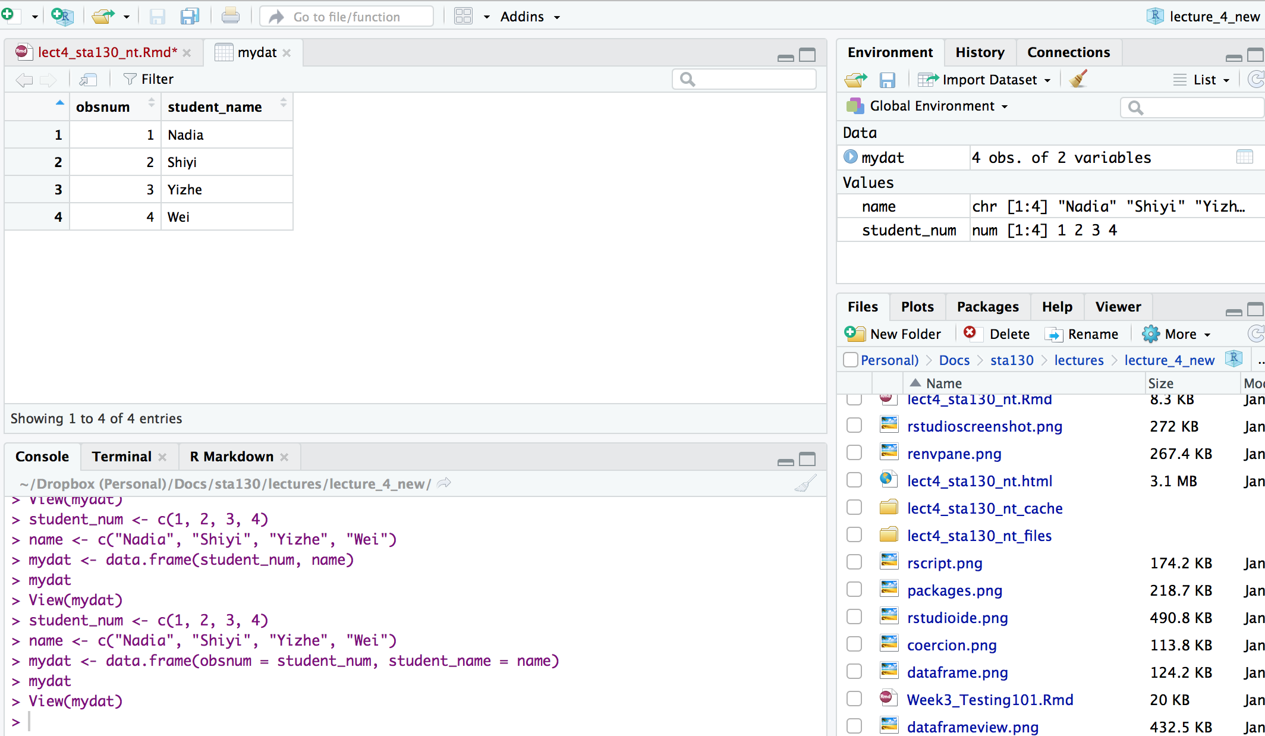Click the save workspace icon in Environment
1265x736 pixels.
click(888, 80)
